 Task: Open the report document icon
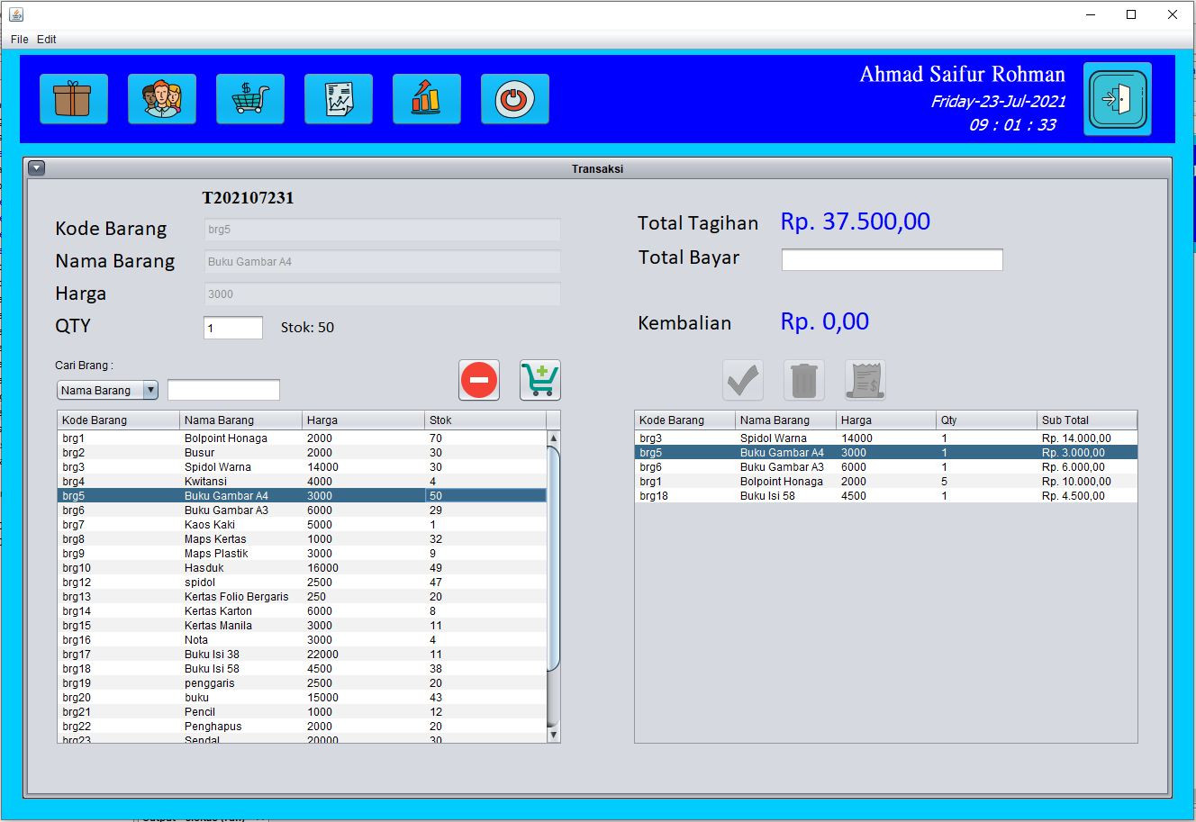338,98
